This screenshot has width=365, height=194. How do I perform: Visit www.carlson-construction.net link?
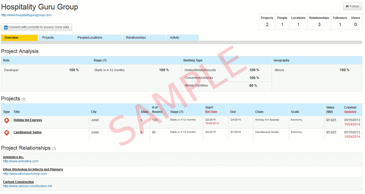coord(27,186)
